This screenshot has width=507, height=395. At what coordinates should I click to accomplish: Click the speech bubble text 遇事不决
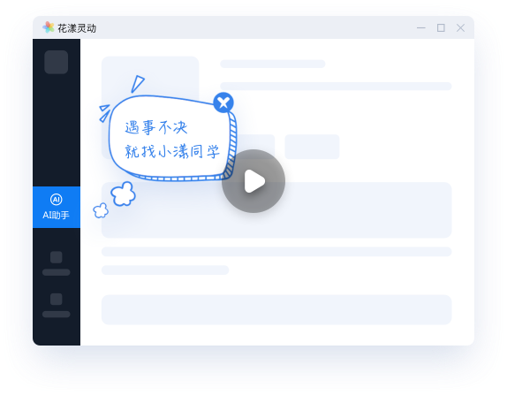pos(155,127)
